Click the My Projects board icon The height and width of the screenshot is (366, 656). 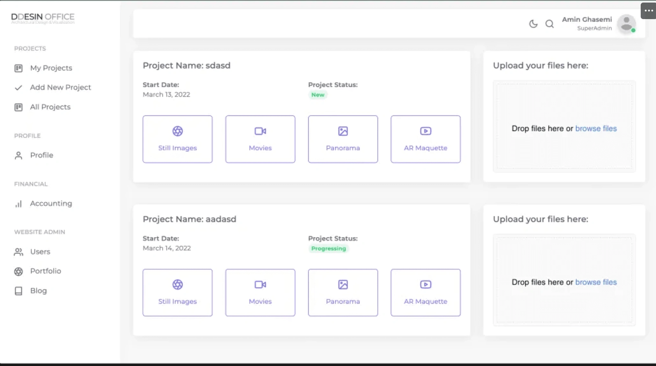coord(18,68)
